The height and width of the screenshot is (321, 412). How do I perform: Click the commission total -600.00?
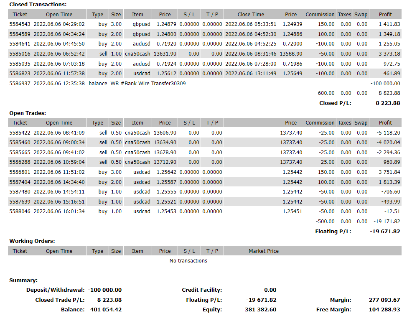325,93
